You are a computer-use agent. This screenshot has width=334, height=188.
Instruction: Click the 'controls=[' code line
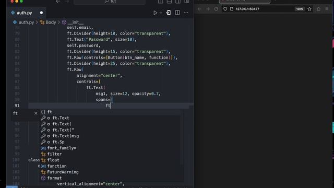click(x=88, y=81)
